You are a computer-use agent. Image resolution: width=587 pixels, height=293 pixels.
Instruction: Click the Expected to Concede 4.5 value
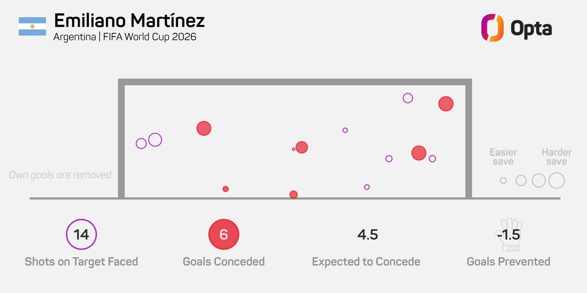367,234
